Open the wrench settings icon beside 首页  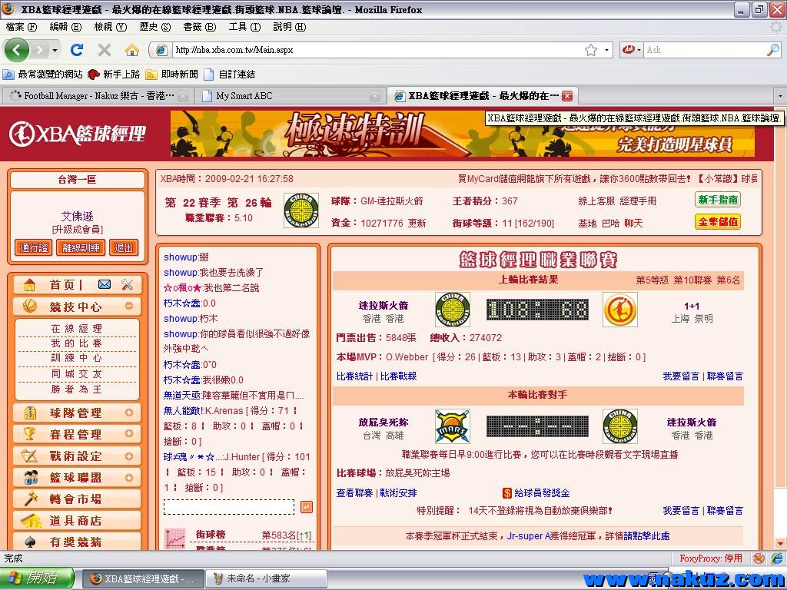(x=128, y=285)
